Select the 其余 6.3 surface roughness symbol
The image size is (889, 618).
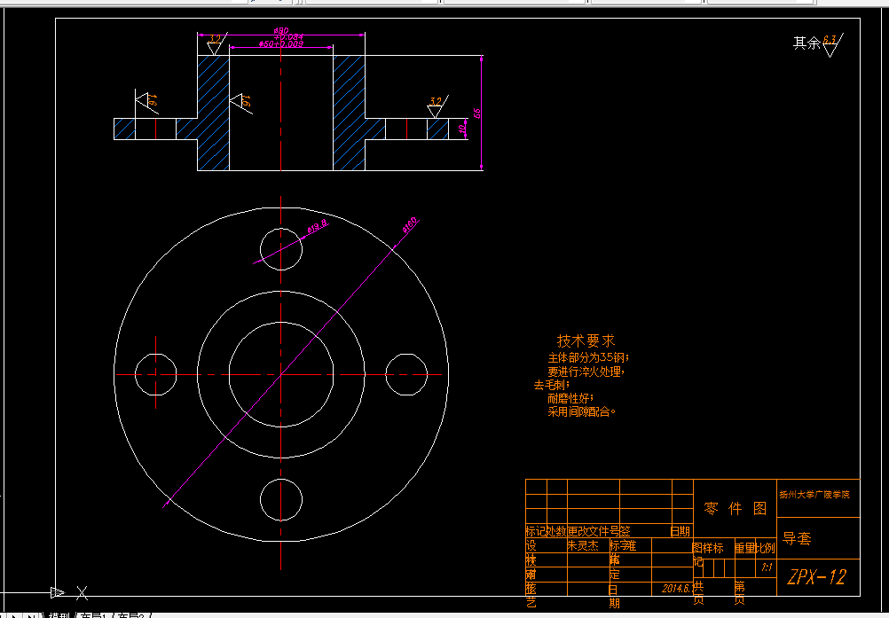(x=831, y=44)
